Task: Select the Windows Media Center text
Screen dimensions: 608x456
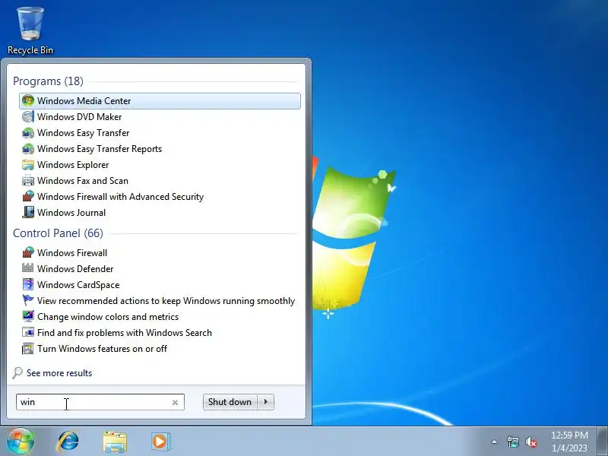Action: [84, 101]
